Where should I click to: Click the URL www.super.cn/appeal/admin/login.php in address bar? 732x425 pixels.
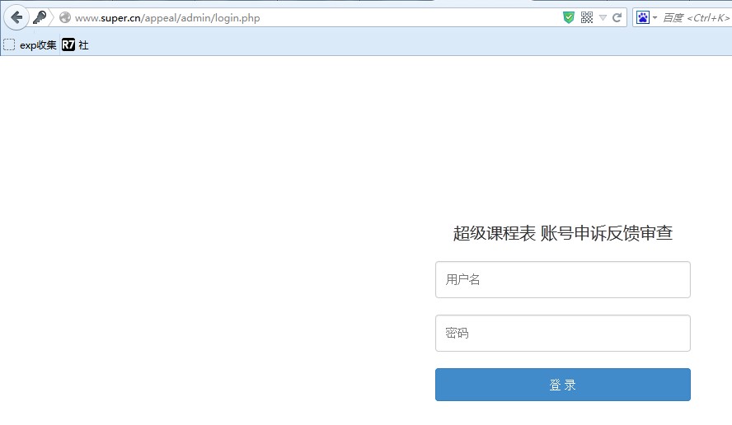pos(167,18)
